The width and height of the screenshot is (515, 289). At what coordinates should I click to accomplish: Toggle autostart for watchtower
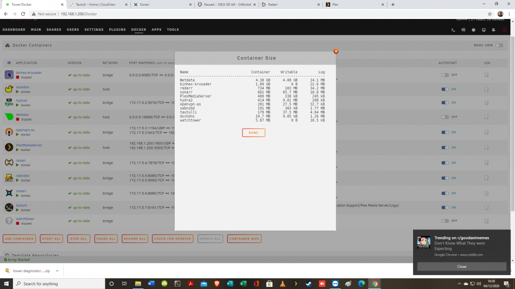point(445,221)
